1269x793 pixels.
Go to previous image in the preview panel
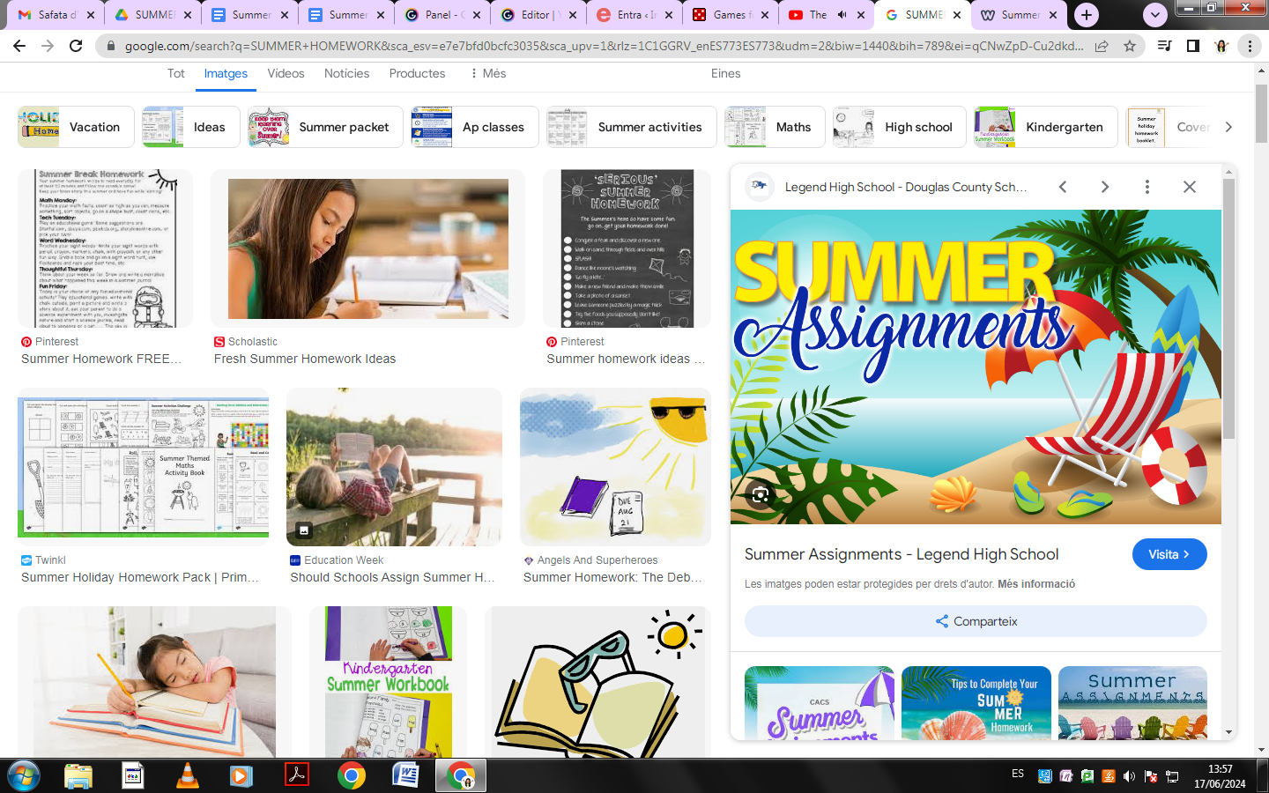[1063, 187]
